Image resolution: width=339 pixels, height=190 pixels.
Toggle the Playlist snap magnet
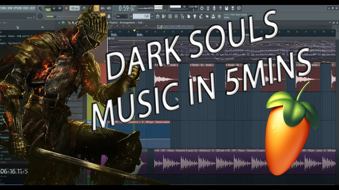(63, 23)
